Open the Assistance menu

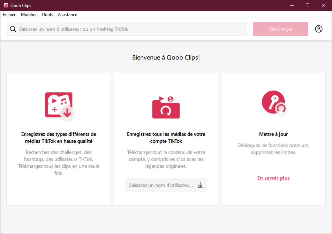click(67, 15)
